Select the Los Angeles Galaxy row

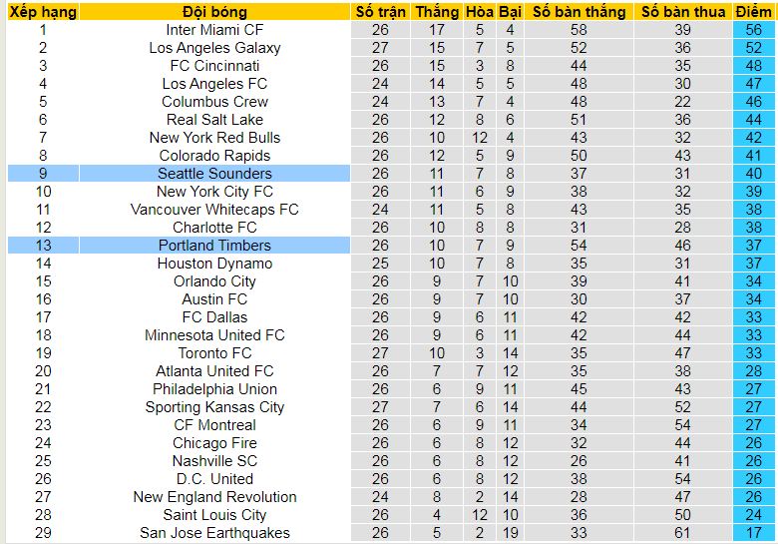[214, 48]
